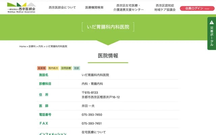Click the 医院情報 section heading
This screenshot has width=216, height=135.
[108, 56]
